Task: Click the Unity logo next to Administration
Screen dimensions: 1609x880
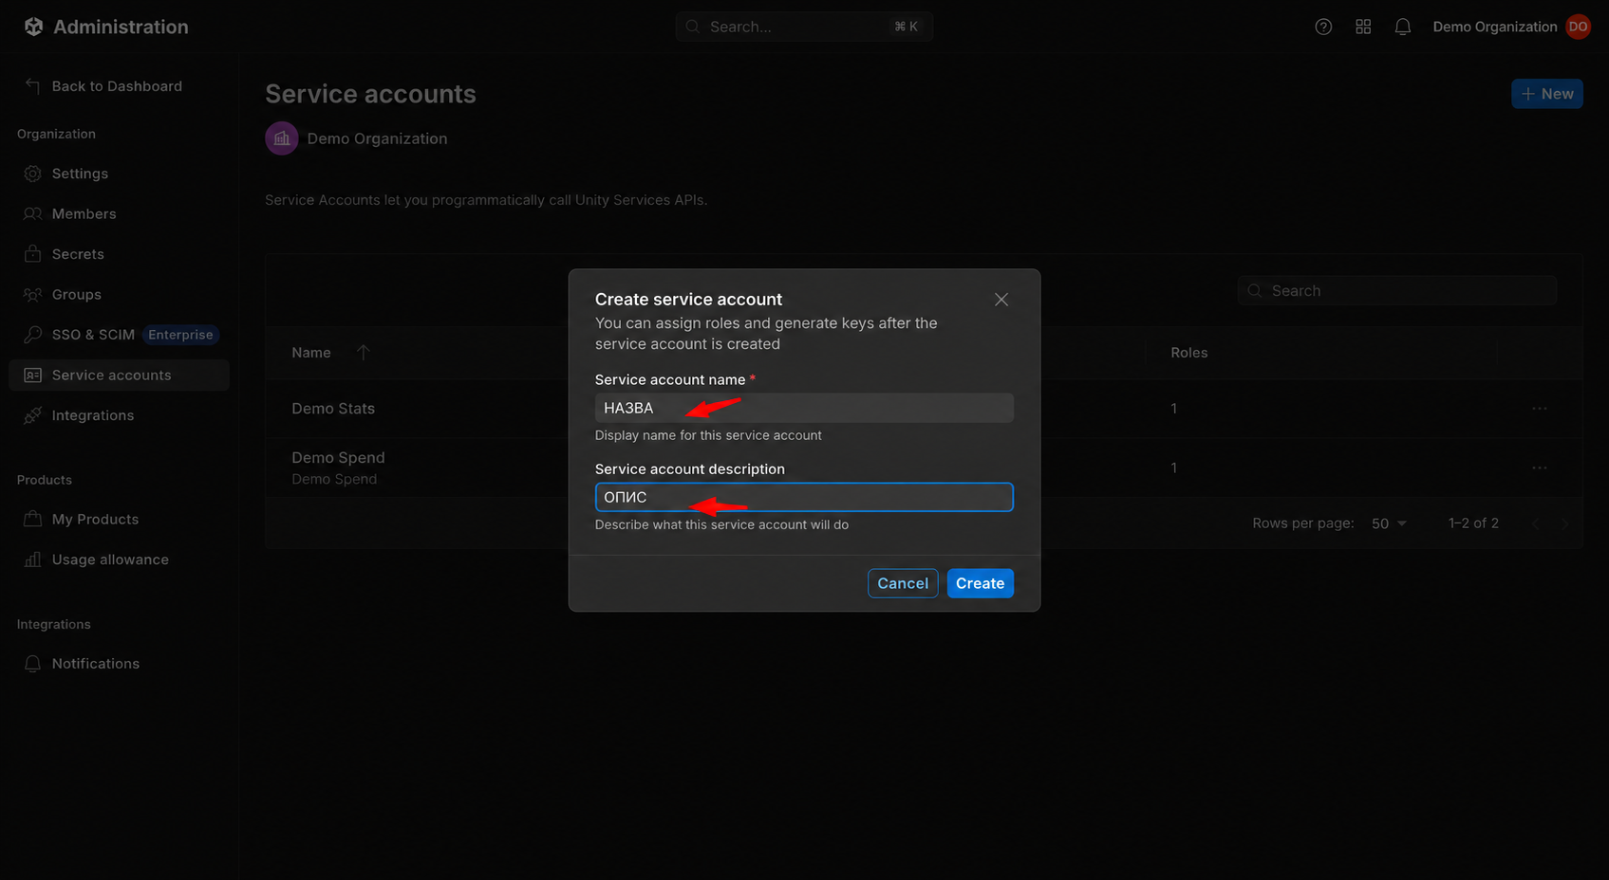Action: coord(33,27)
